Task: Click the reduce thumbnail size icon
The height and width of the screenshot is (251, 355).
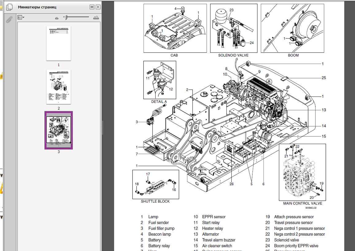Action: 57,18
